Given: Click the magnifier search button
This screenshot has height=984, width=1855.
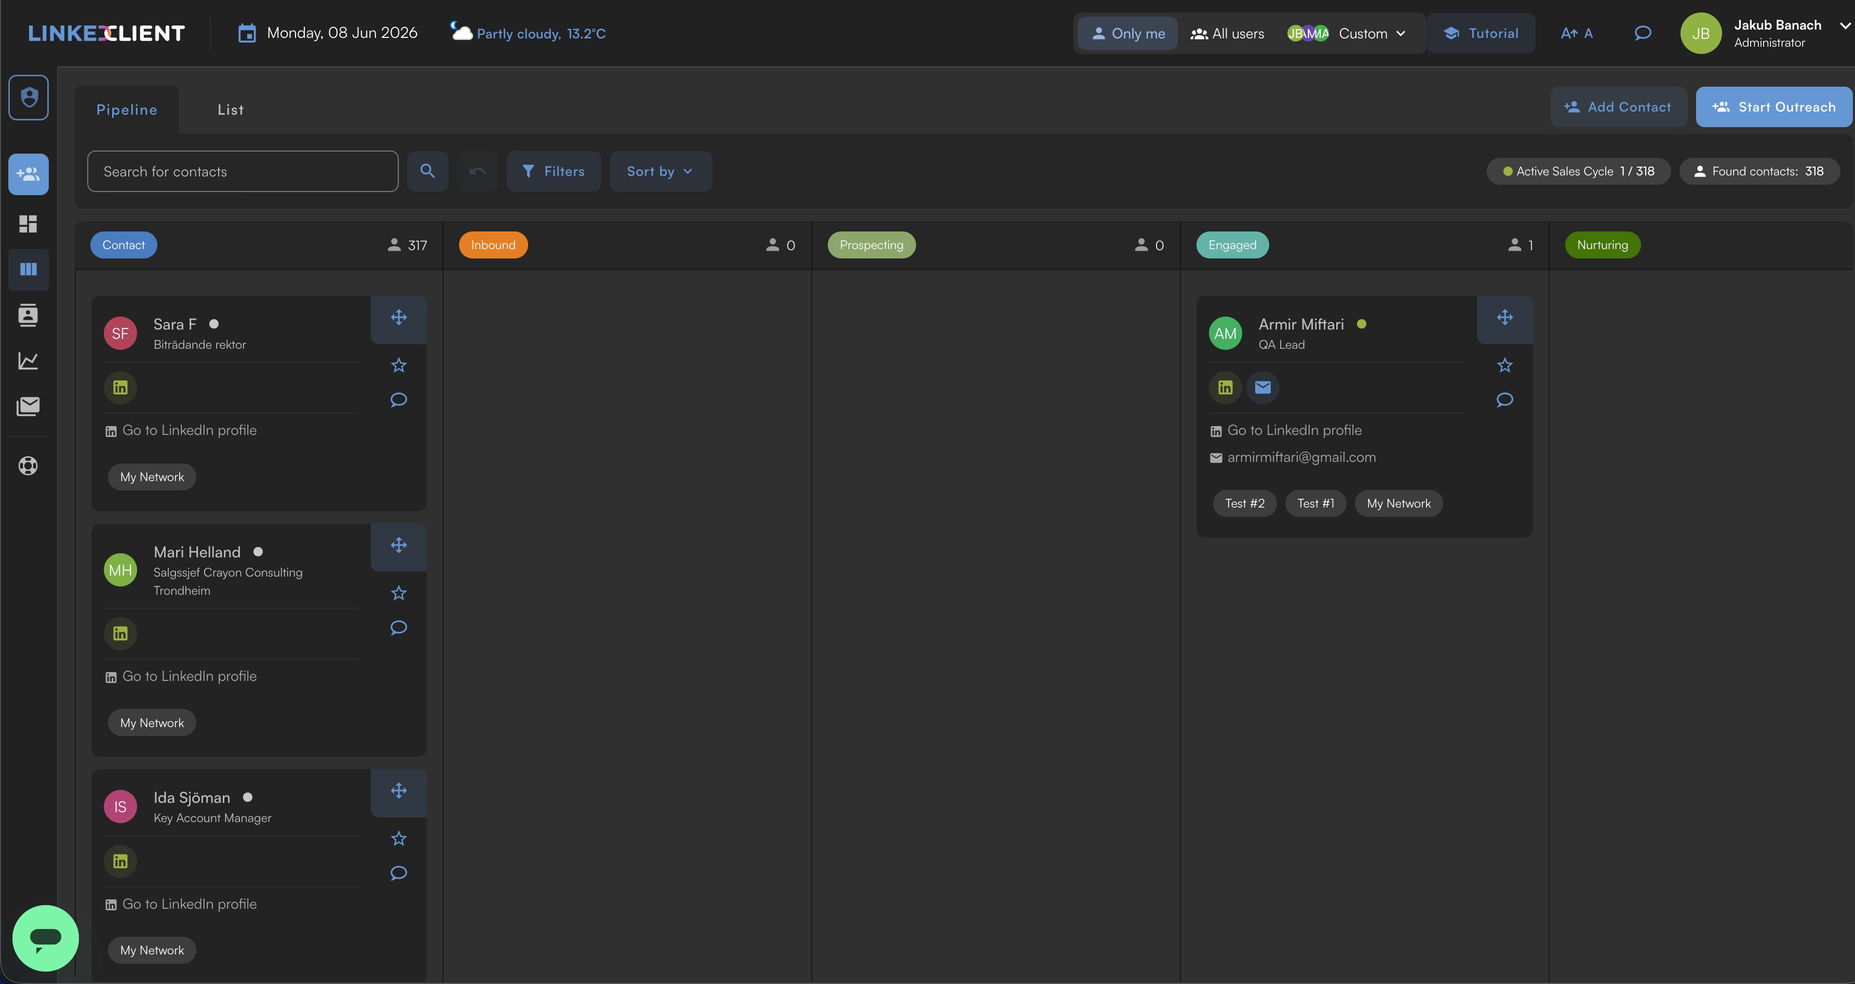Looking at the screenshot, I should pyautogui.click(x=428, y=171).
